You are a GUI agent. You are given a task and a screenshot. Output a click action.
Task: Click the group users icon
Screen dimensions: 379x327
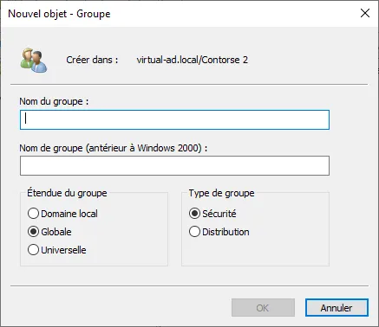34,60
